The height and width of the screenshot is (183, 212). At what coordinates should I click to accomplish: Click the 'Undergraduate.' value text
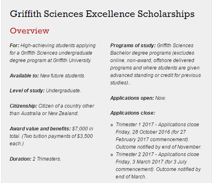[x=63, y=91]
